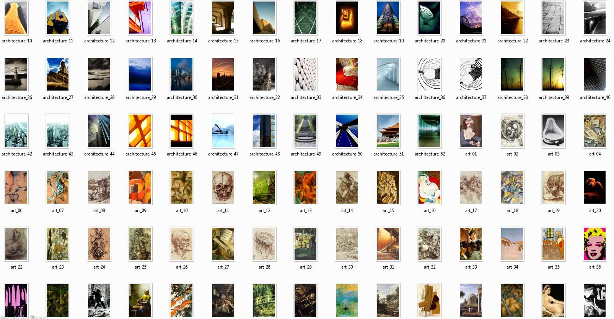Screen dimensions: 614x319
Task: Select architecture_21 sunset bridge thumbnail
Action: (471, 18)
